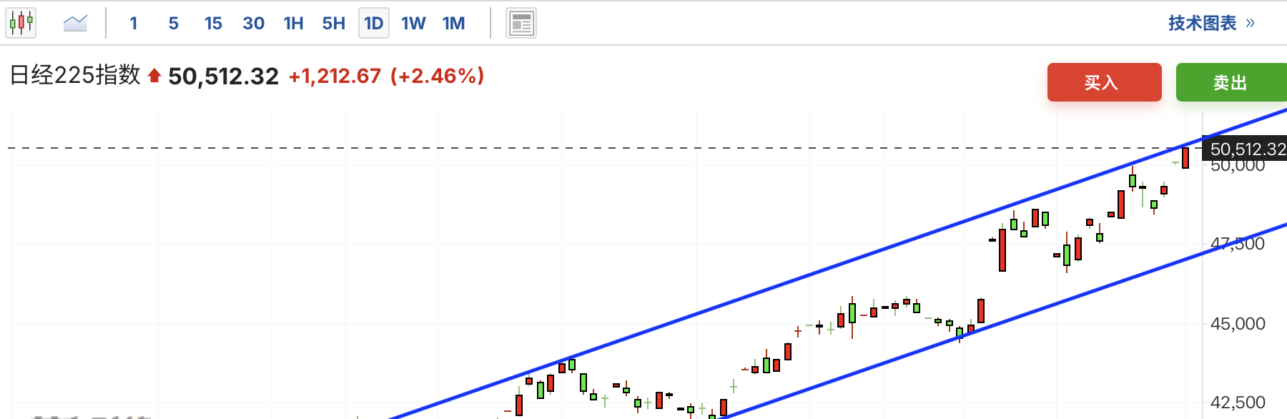Select the 15 minute timeframe
1287x419 pixels.
[213, 23]
